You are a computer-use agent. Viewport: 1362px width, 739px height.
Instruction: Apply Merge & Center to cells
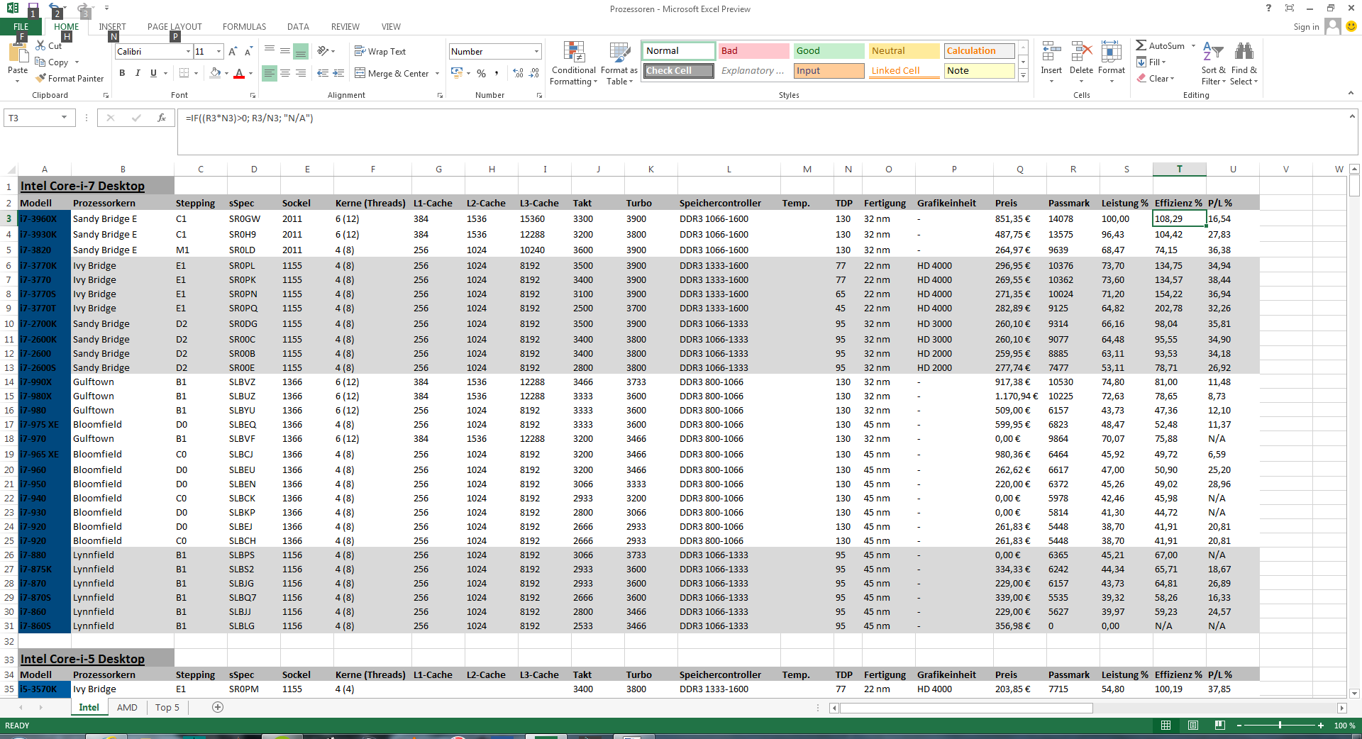(x=392, y=73)
